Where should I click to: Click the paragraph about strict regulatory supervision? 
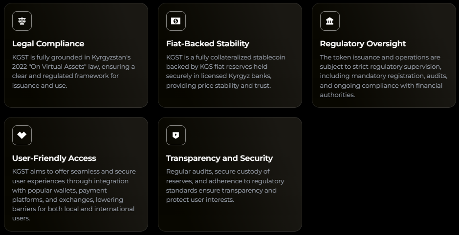pos(381,76)
